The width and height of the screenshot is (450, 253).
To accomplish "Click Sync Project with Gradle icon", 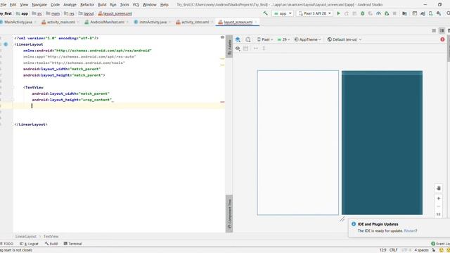I will (423, 13).
